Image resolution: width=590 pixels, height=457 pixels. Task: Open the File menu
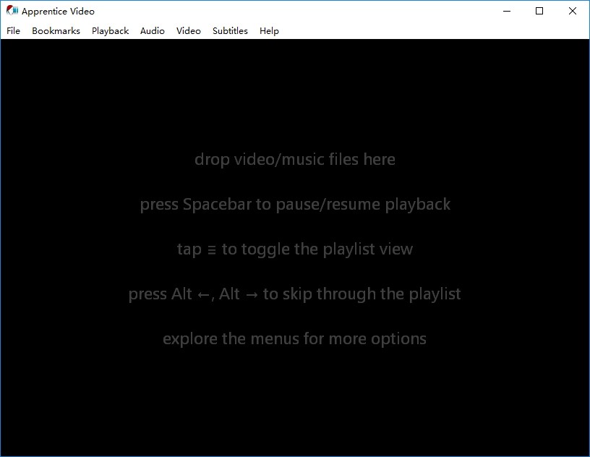tap(13, 31)
